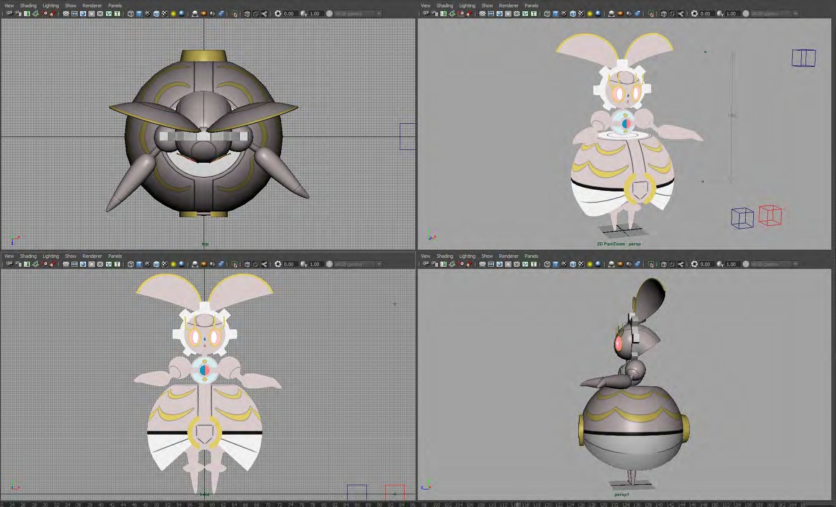Open Panels menu in top view panel

115,6
